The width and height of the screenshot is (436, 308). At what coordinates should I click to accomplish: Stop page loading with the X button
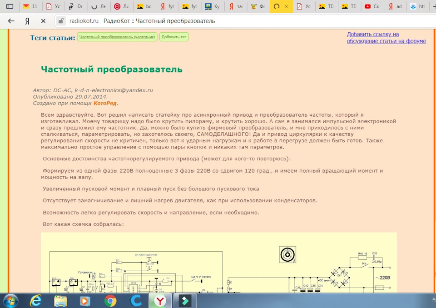43,21
